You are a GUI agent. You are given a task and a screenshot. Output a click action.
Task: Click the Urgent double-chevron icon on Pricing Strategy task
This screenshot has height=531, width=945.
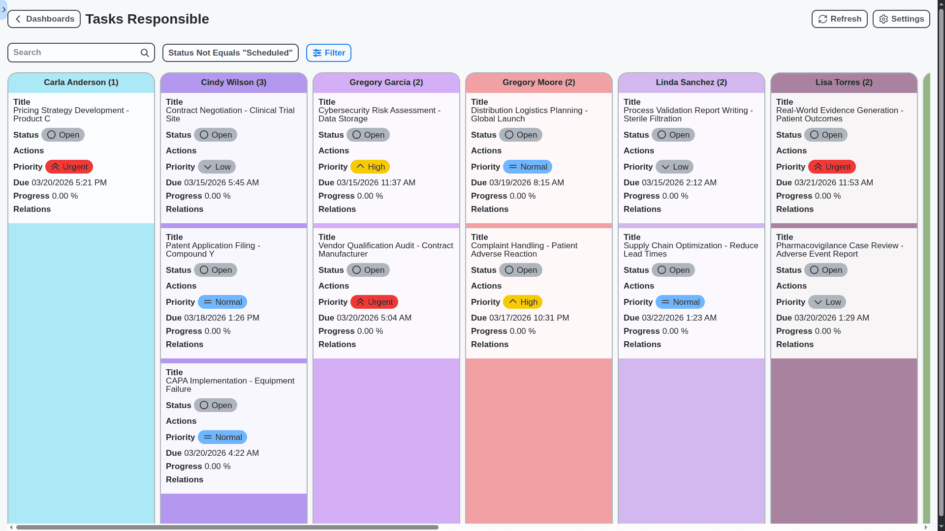pos(56,167)
